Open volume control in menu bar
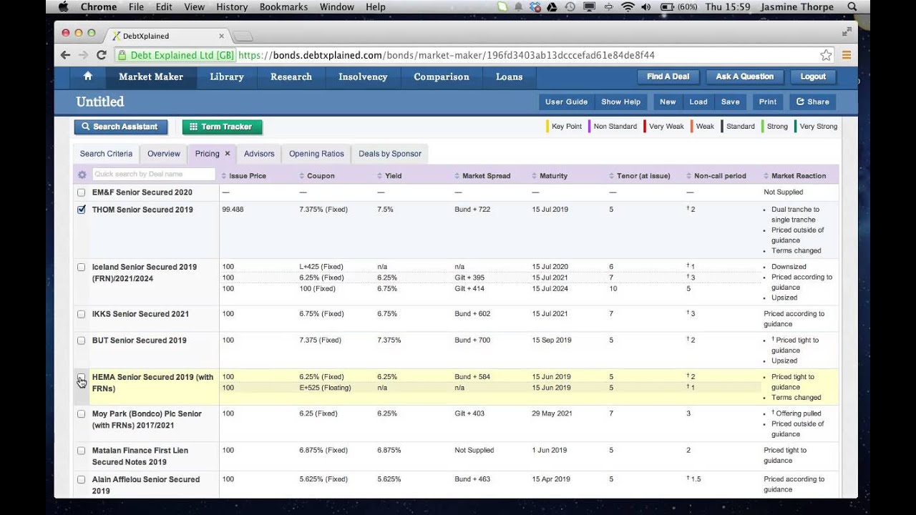Image resolution: width=916 pixels, height=515 pixels. [646, 6]
